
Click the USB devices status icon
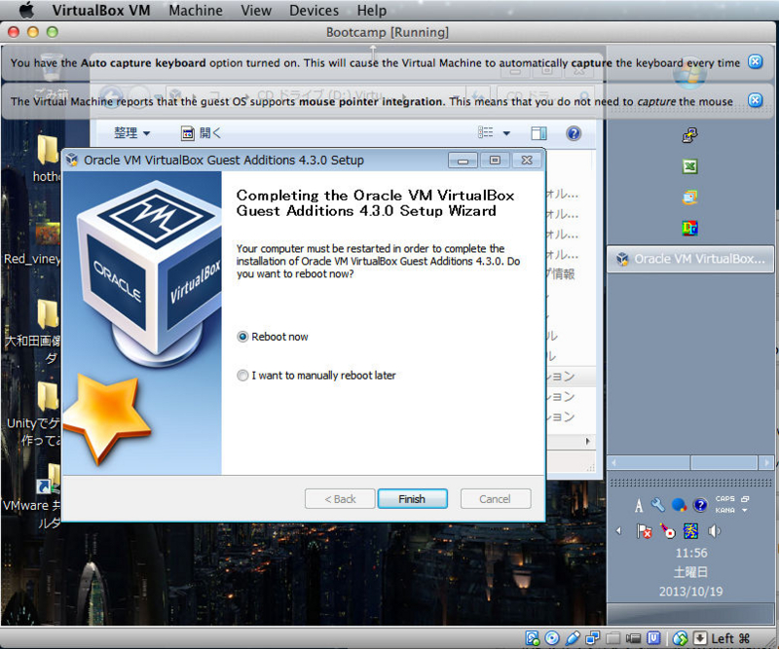coord(573,638)
